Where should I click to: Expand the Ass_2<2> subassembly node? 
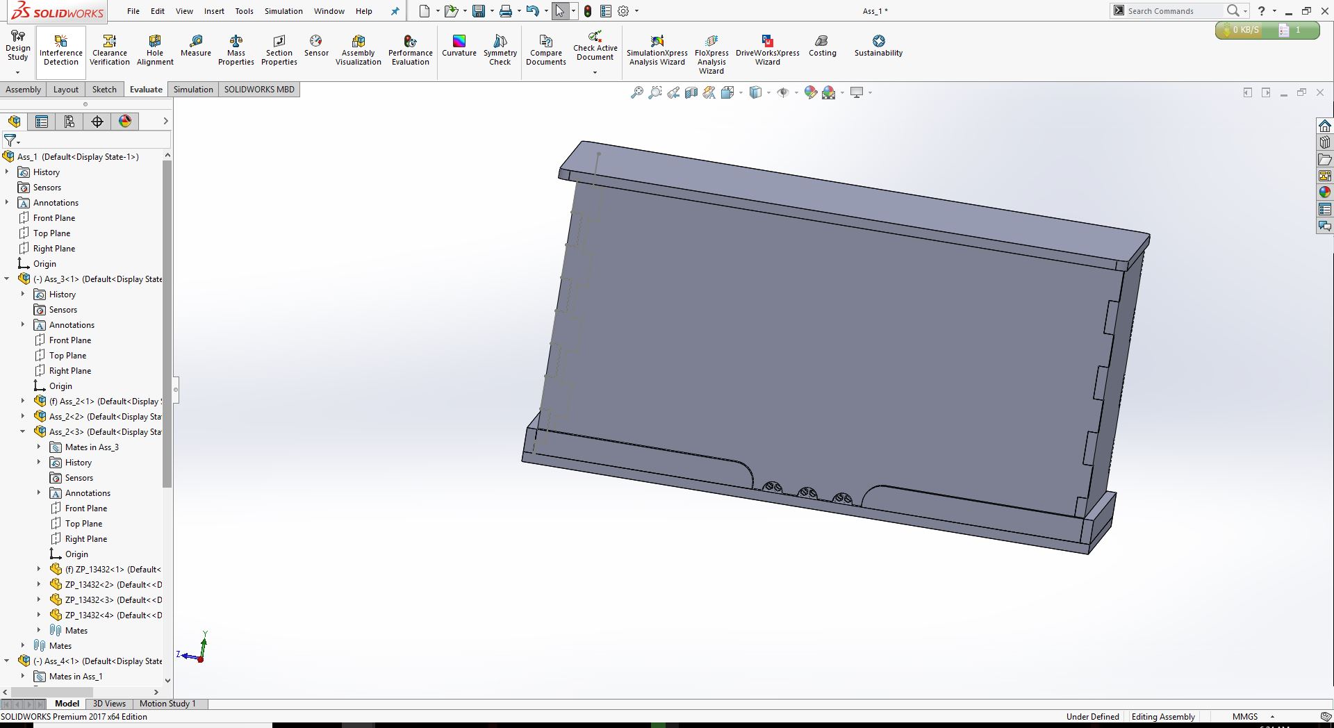coord(23,417)
